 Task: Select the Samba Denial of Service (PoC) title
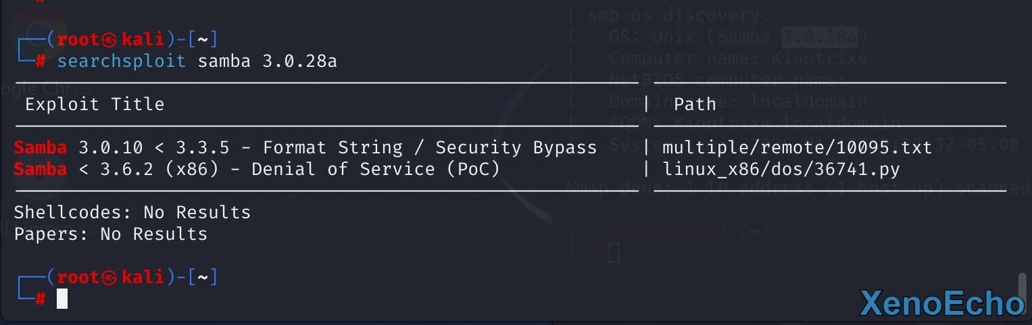coord(257,168)
